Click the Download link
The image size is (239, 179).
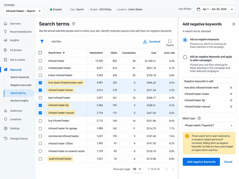[152, 42]
